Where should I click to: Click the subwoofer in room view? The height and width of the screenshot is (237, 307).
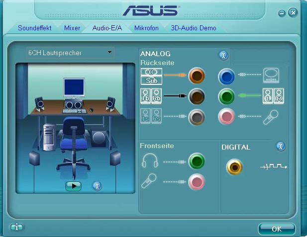tap(99, 138)
